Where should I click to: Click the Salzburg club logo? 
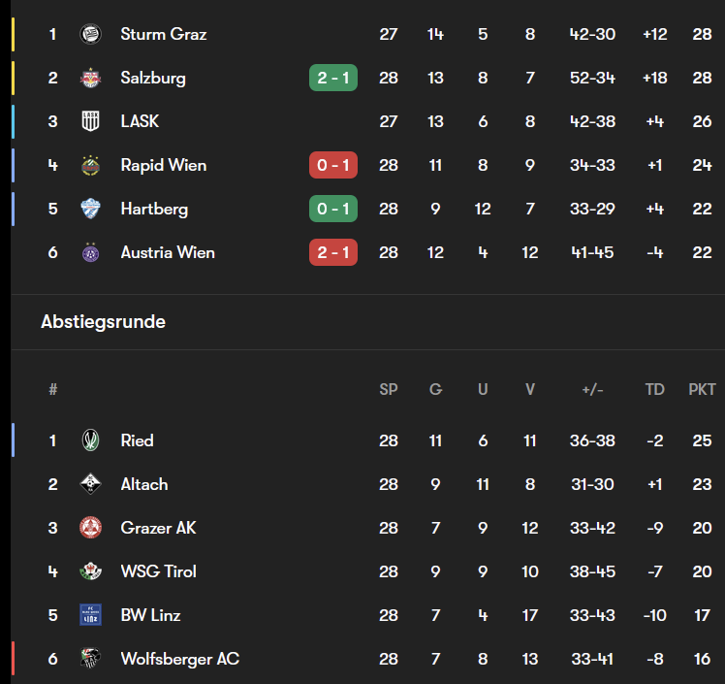pyautogui.click(x=90, y=78)
